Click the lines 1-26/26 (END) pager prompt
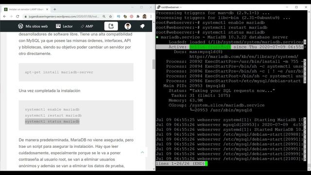Viewport: 311px width, 175px height. (180, 163)
